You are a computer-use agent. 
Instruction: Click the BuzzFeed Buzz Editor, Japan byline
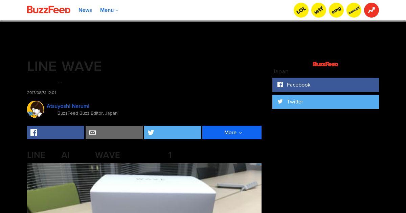pyautogui.click(x=88, y=113)
